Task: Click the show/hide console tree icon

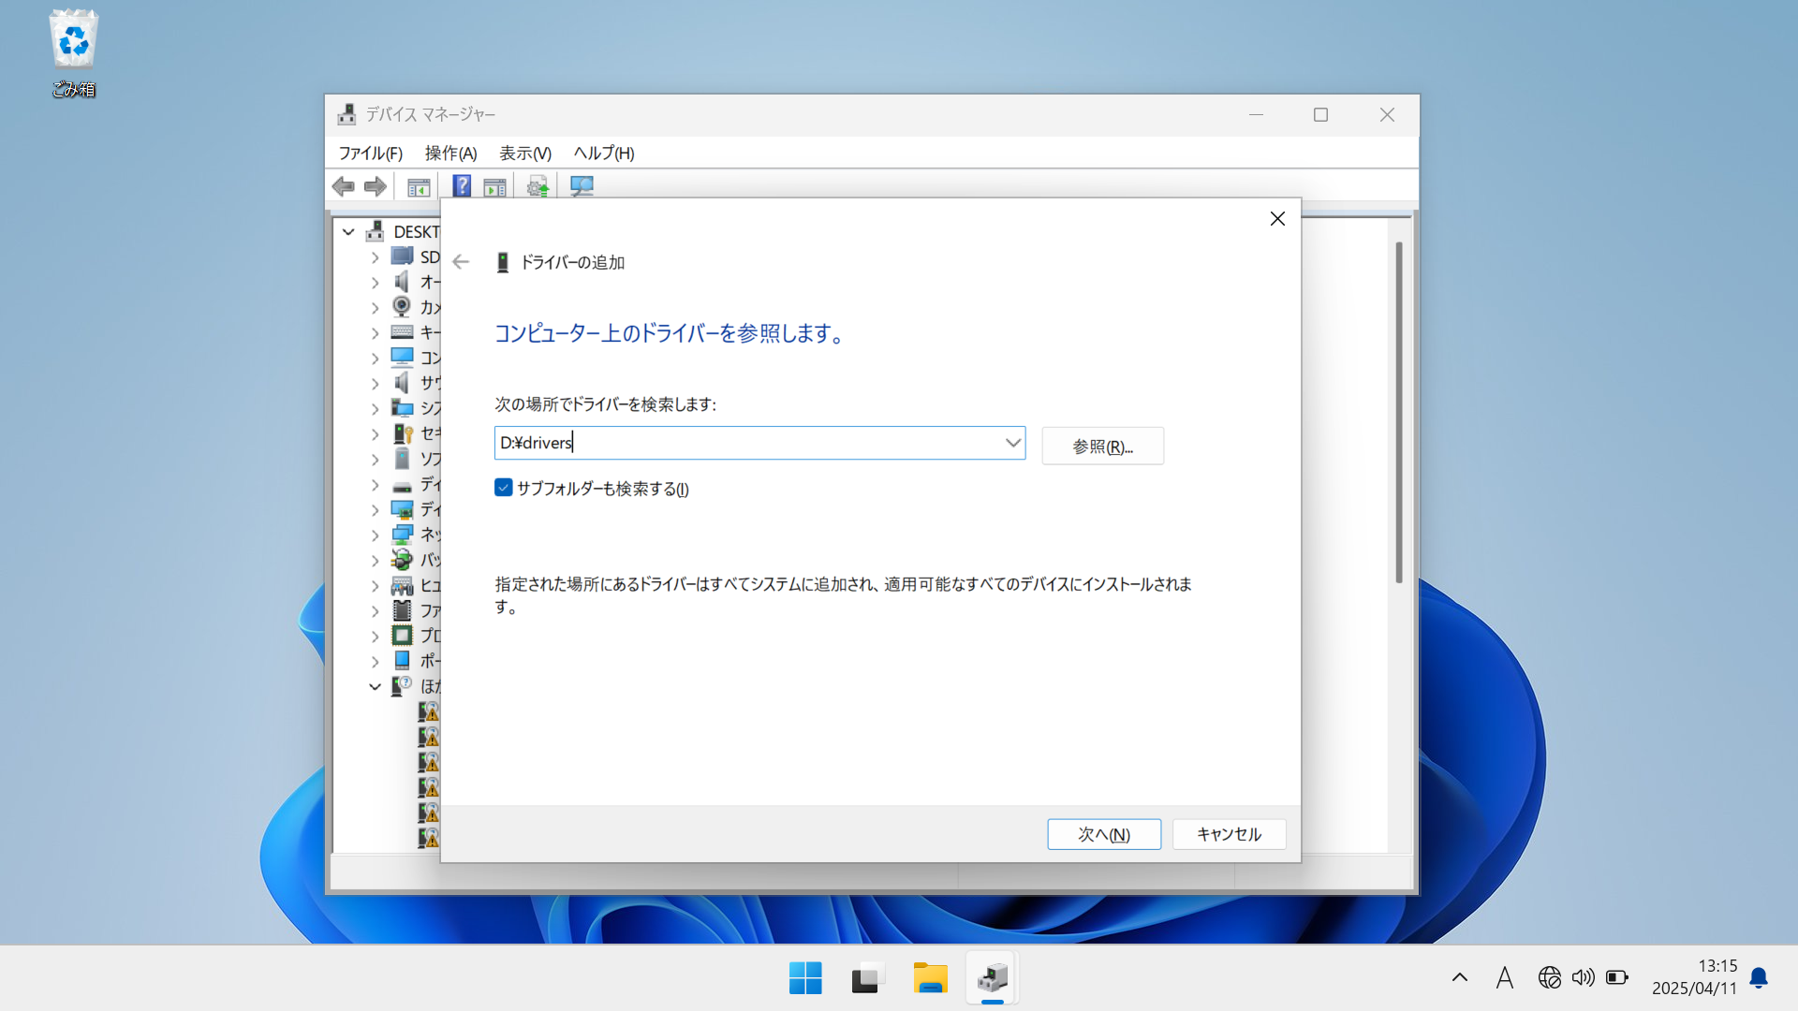Action: (419, 187)
